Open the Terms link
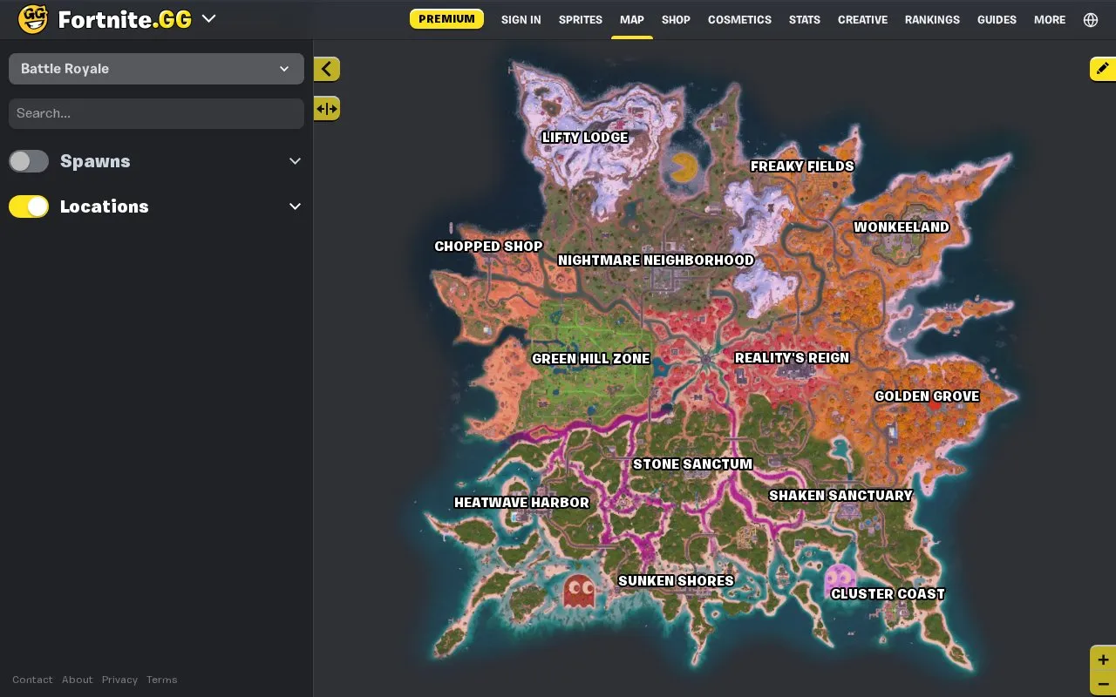1116x697 pixels. 161,680
